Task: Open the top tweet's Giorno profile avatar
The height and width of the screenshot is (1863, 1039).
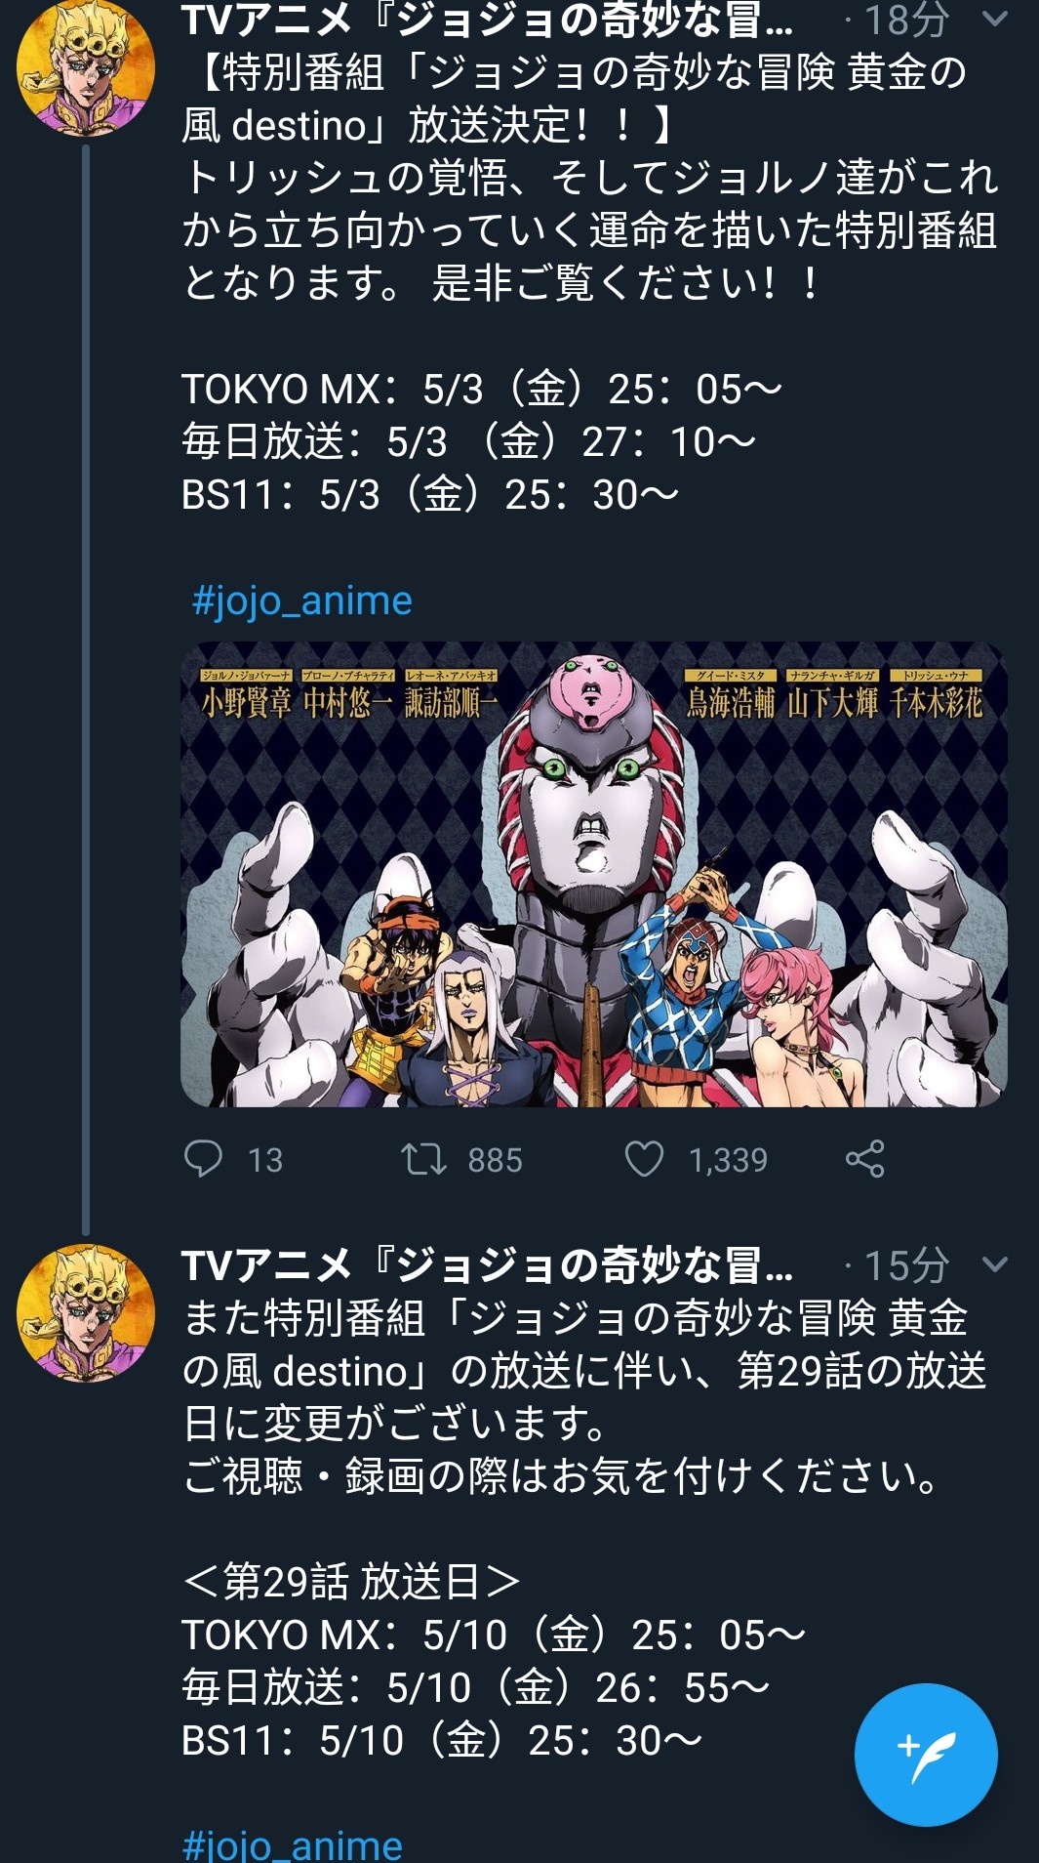Action: click(86, 66)
